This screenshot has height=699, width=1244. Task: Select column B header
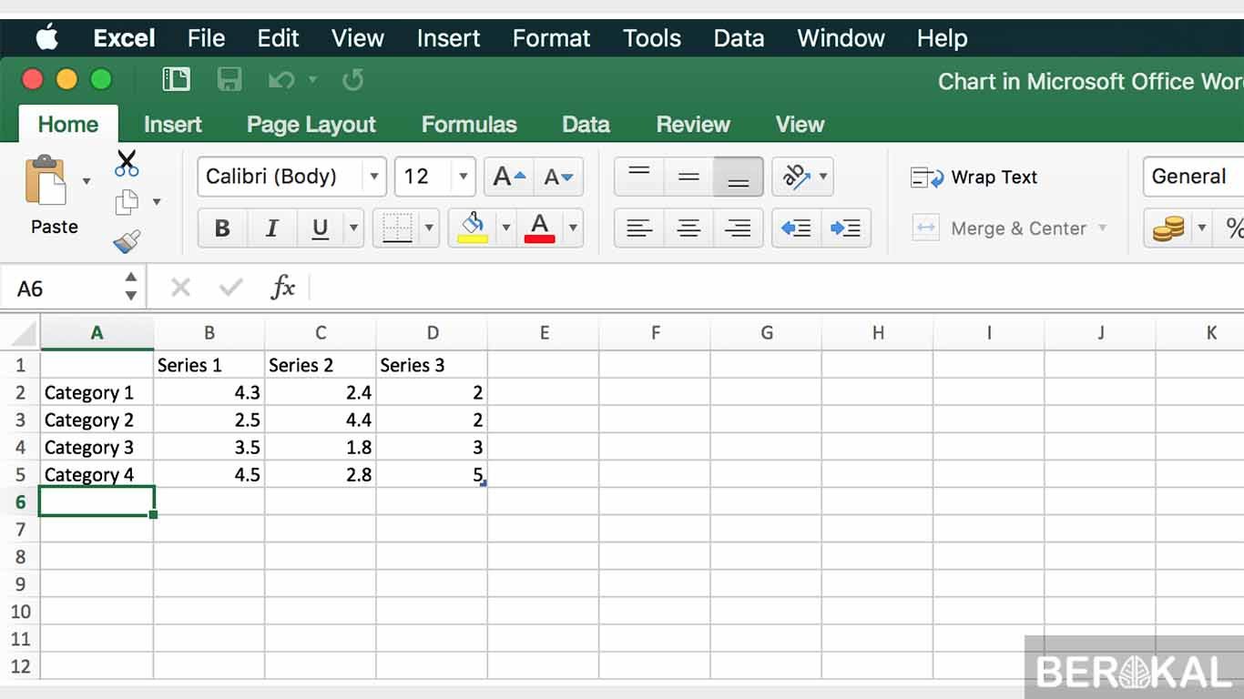[x=209, y=333]
